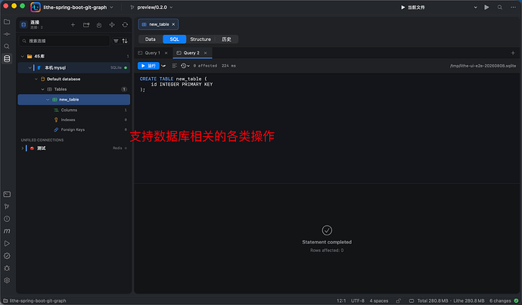522x305 pixels.
Task: Open the debug bug icon panel
Action: [7, 268]
